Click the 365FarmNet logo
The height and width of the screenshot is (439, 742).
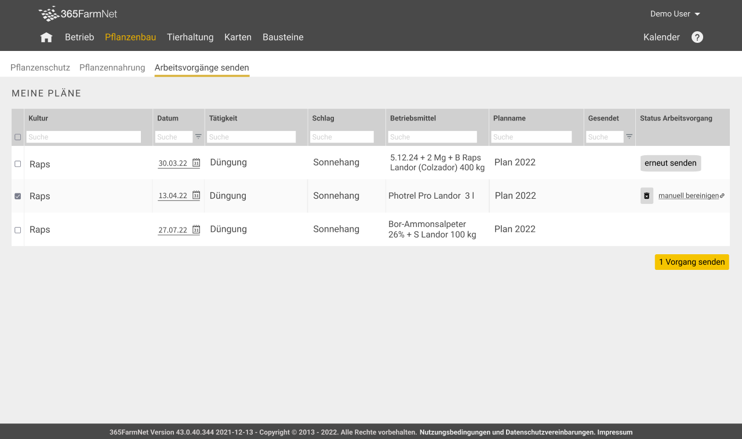point(78,14)
